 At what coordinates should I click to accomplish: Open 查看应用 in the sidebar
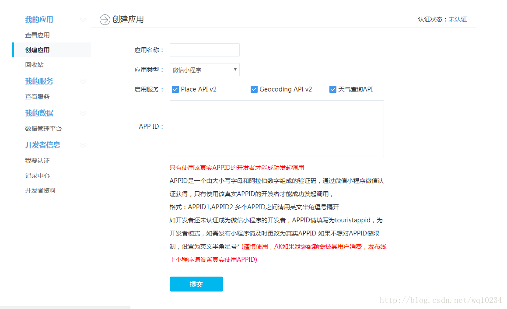tap(38, 35)
